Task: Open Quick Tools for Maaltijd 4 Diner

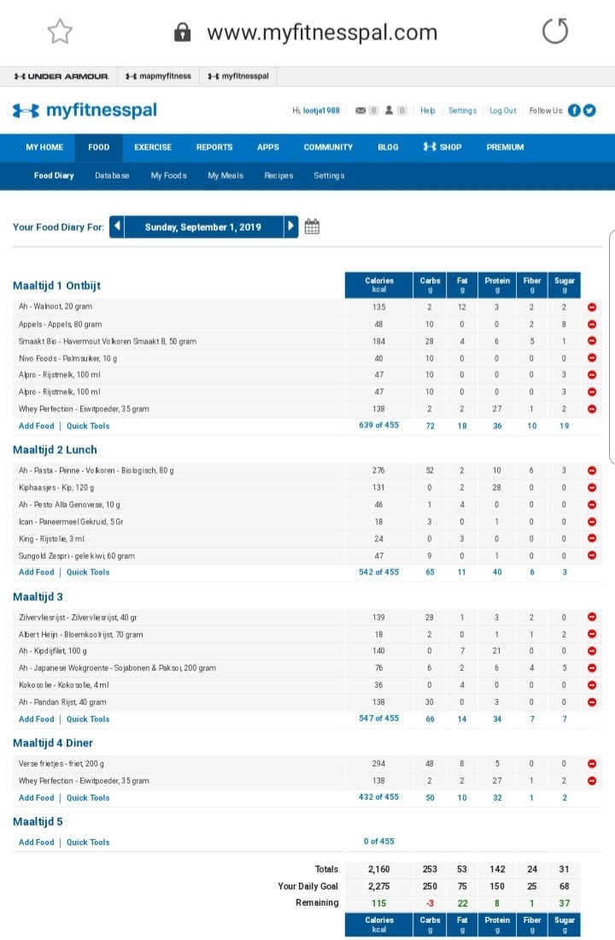Action: tap(88, 798)
